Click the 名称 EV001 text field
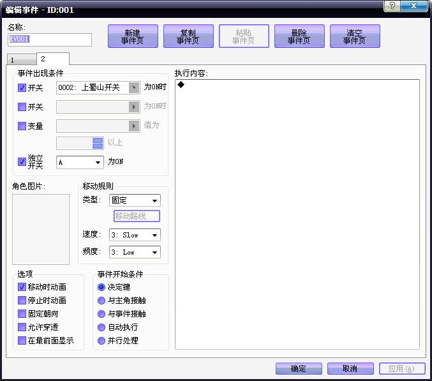This screenshot has width=432, height=381. pyautogui.click(x=50, y=40)
